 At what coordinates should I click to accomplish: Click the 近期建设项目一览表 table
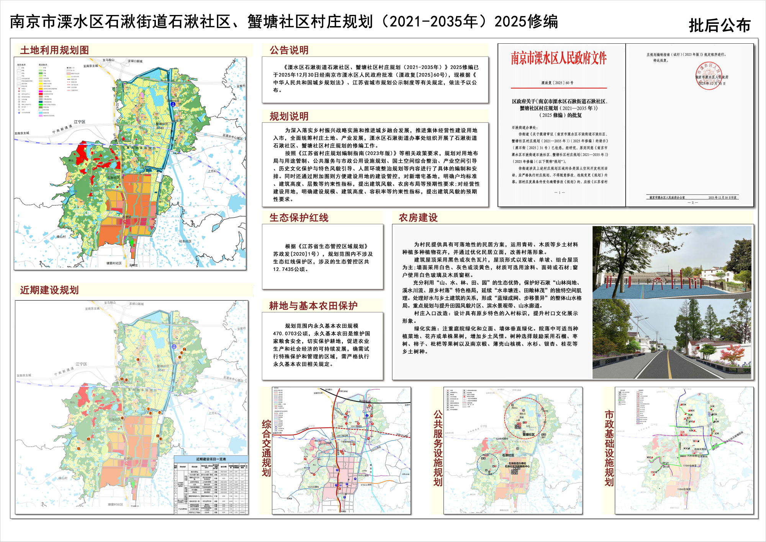point(211,485)
